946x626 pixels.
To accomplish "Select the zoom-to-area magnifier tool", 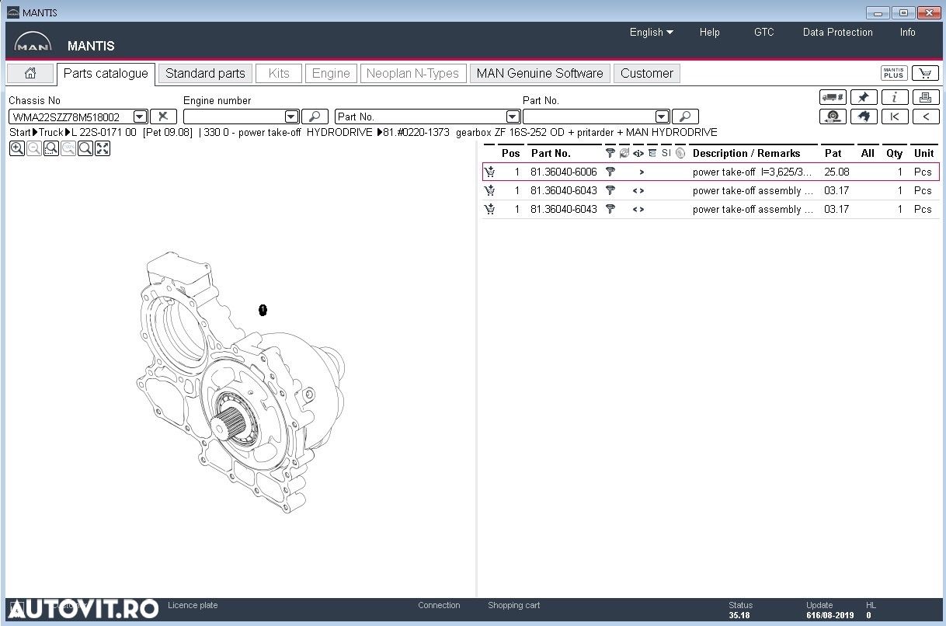I will pos(50,148).
